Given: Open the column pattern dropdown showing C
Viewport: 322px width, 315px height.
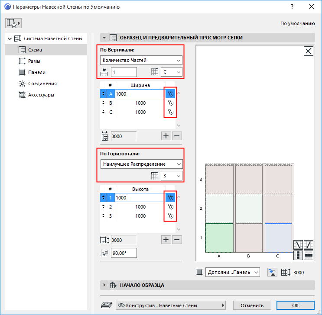Looking at the screenshot, I should click(x=172, y=72).
